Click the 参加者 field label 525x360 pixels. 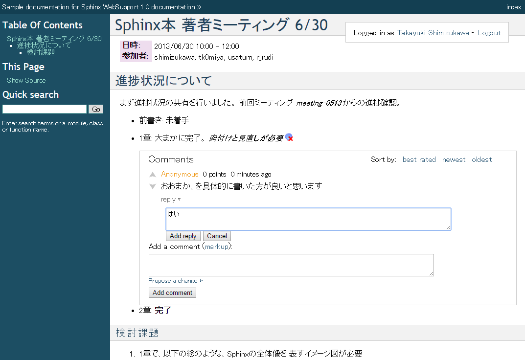(x=135, y=56)
